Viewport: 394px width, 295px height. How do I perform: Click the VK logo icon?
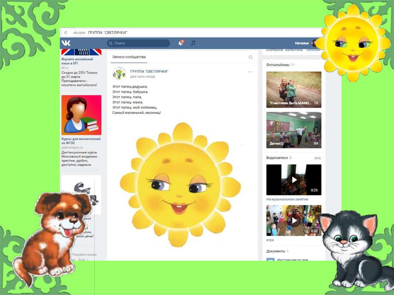(x=67, y=43)
